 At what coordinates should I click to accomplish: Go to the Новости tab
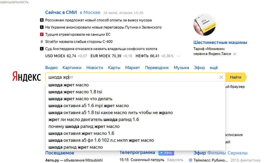pyautogui.click(x=95, y=68)
